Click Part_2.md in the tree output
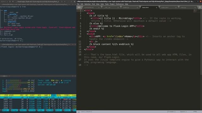The height and width of the screenshot is (113, 202). click(x=8, y=35)
